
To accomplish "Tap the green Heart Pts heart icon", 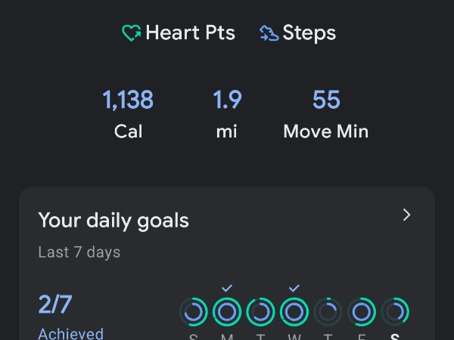I will point(132,33).
